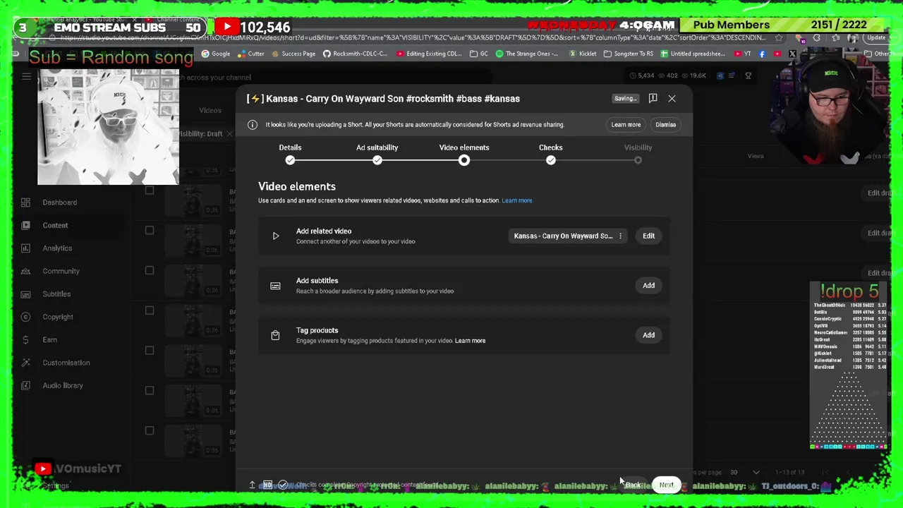Screen dimensions: 903x508
Task: Add subtitles to the video
Action: [648, 286]
